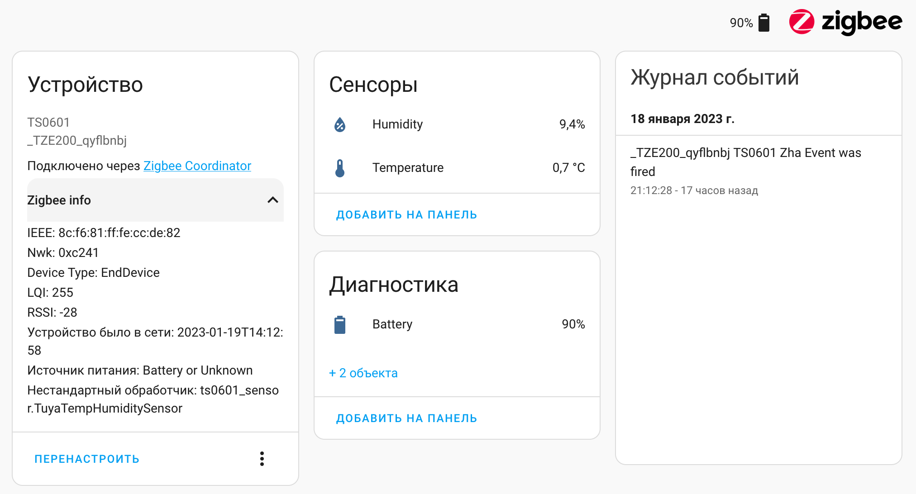916x494 pixels.
Task: Expand + 2 объекта in Диагностика
Action: coord(363,373)
